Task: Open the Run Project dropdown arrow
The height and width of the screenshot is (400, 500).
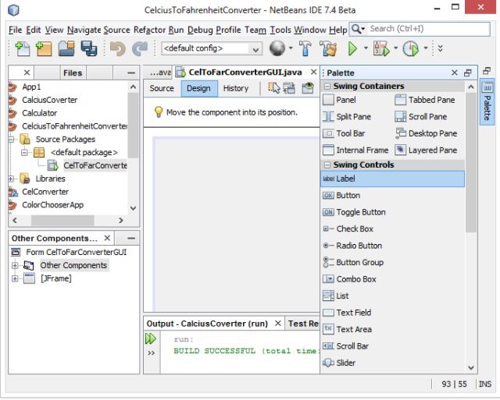Action: [x=366, y=48]
